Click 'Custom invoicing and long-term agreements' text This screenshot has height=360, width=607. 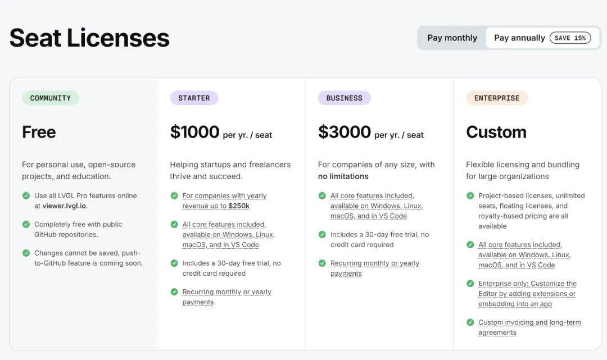point(529,327)
